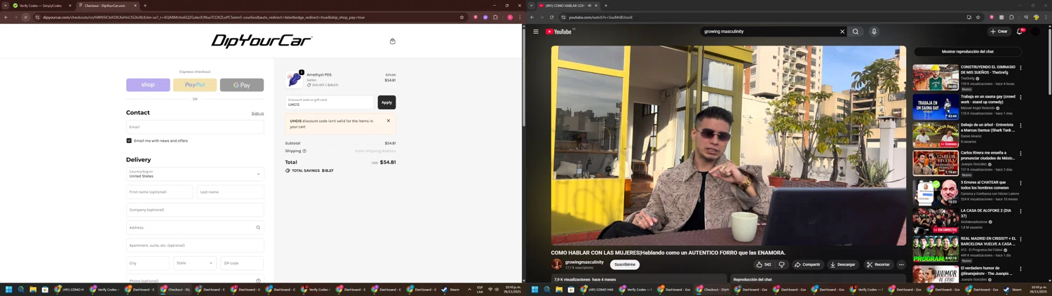Open tab search dropdown in YouTube browser
This screenshot has height=296, width=1052.
point(531,6)
